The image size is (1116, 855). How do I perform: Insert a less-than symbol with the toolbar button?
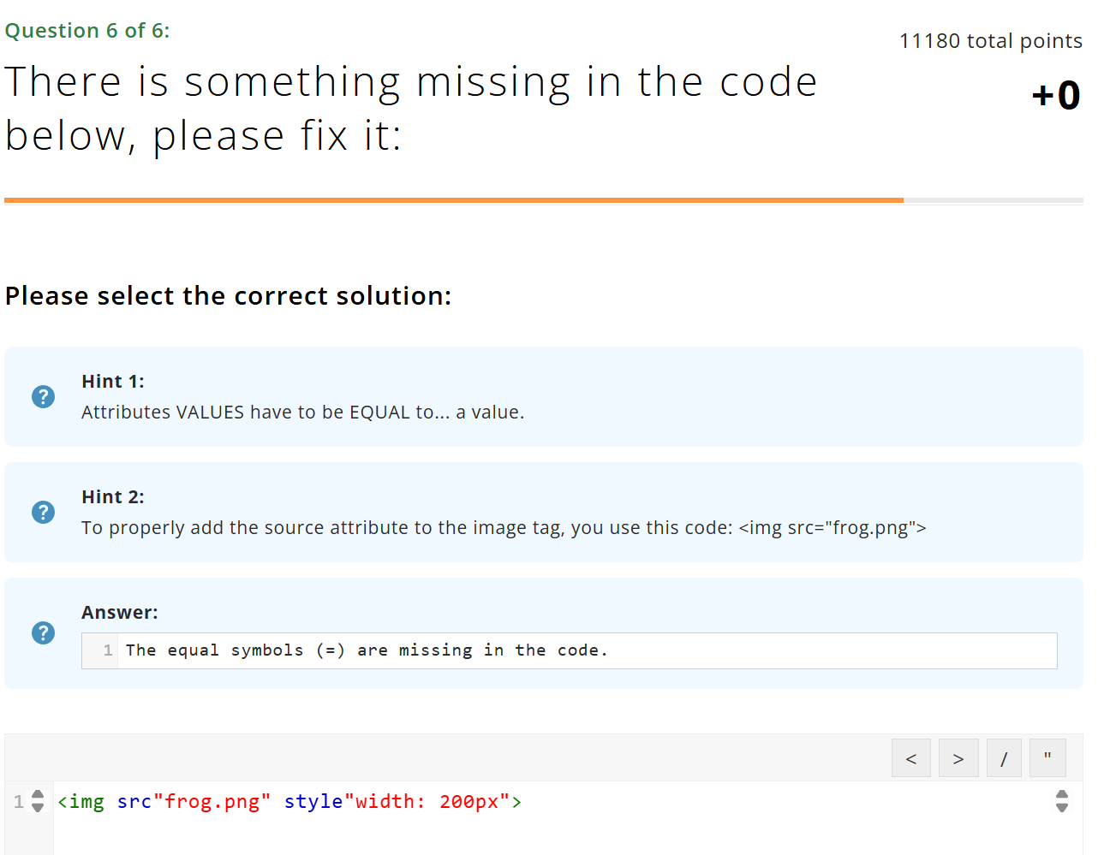[910, 758]
